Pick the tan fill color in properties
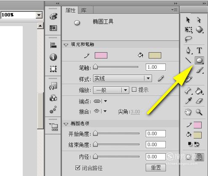This screenshot has height=176, width=208. click(x=155, y=56)
